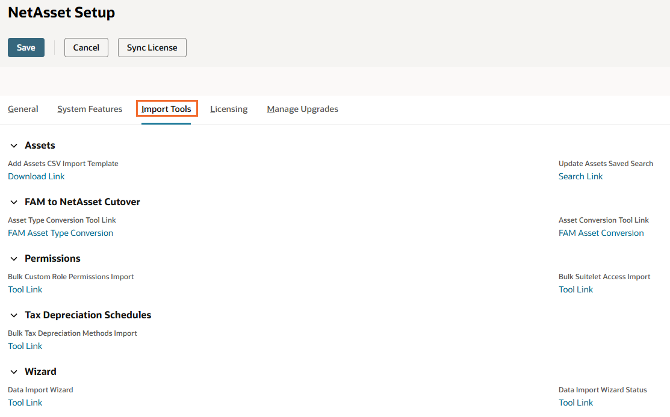Go to the Licensing tab
Viewport: 670px width, 417px height.
tap(229, 109)
